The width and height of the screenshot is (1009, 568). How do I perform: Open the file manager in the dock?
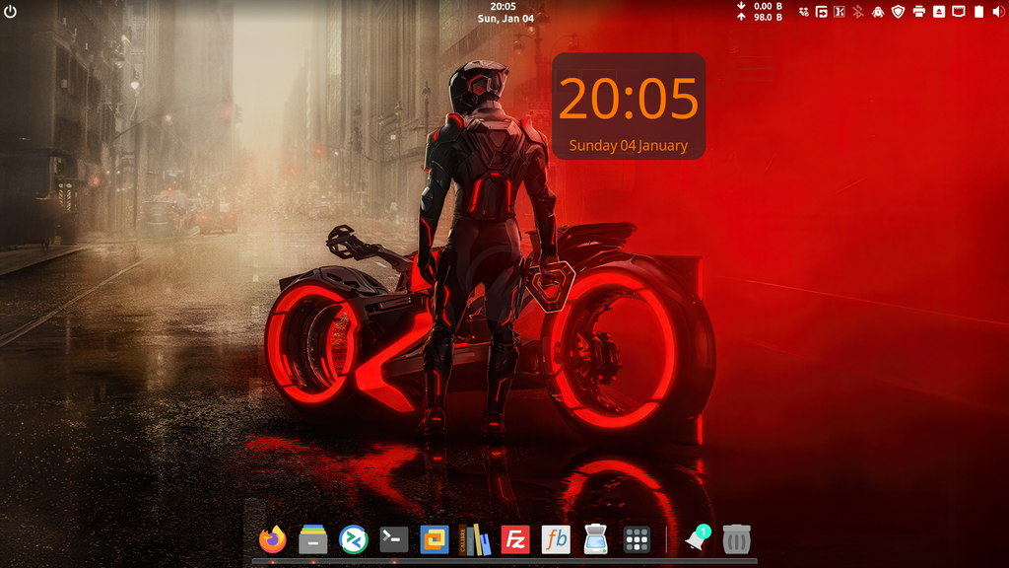[x=313, y=539]
